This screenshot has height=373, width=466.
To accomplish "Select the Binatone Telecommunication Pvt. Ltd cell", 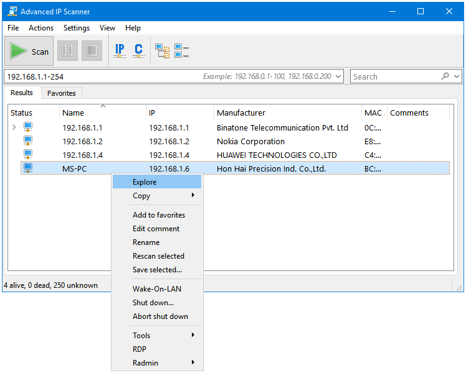I will click(282, 127).
